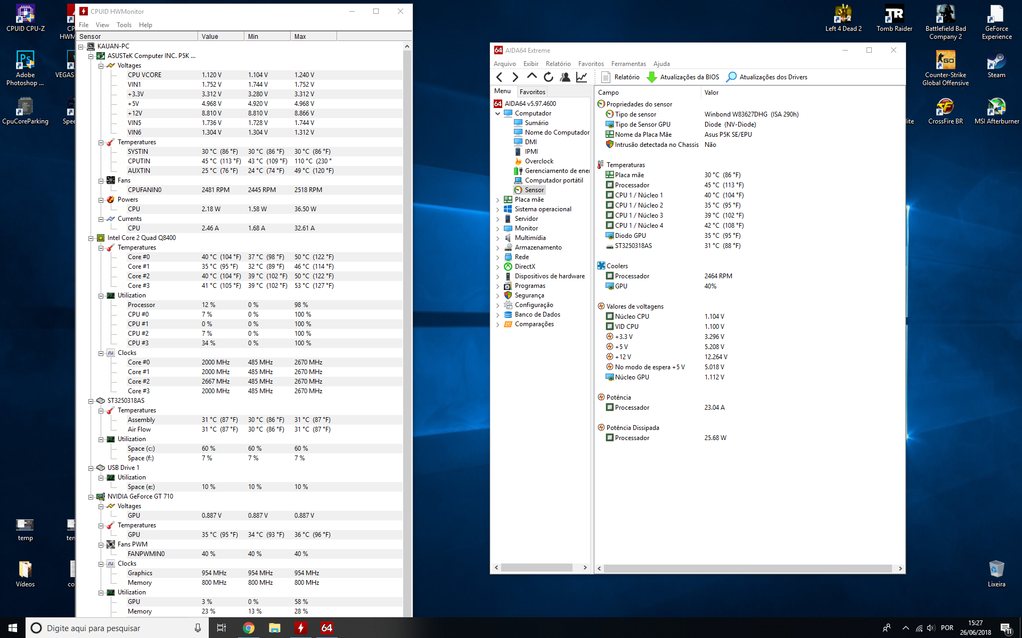Open Adobe Photoshop desktop shortcut
1022x638 pixels.
[25, 68]
